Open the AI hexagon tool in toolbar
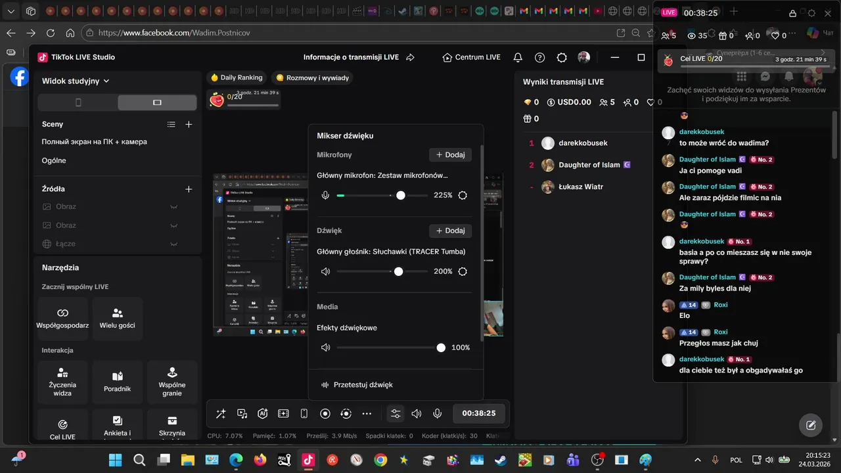Screen dimensions: 841x473 click(x=263, y=414)
